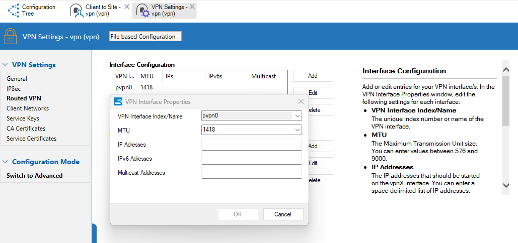
Task: Close the VPN Interface Properties dialog
Action: click(x=301, y=101)
